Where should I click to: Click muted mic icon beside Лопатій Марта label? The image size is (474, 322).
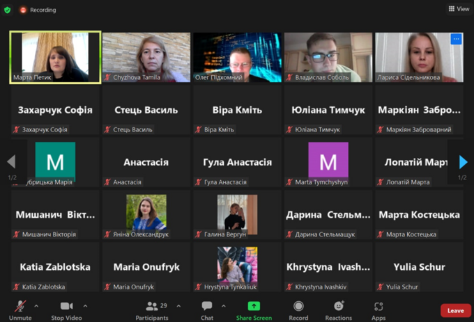381,182
